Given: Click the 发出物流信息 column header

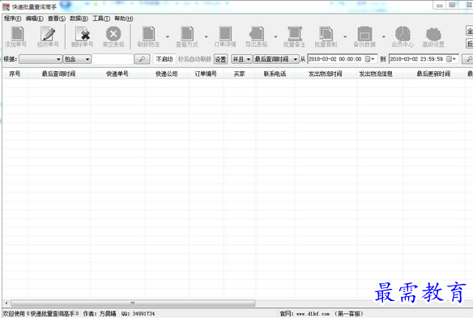Looking at the screenshot, I should point(376,74).
